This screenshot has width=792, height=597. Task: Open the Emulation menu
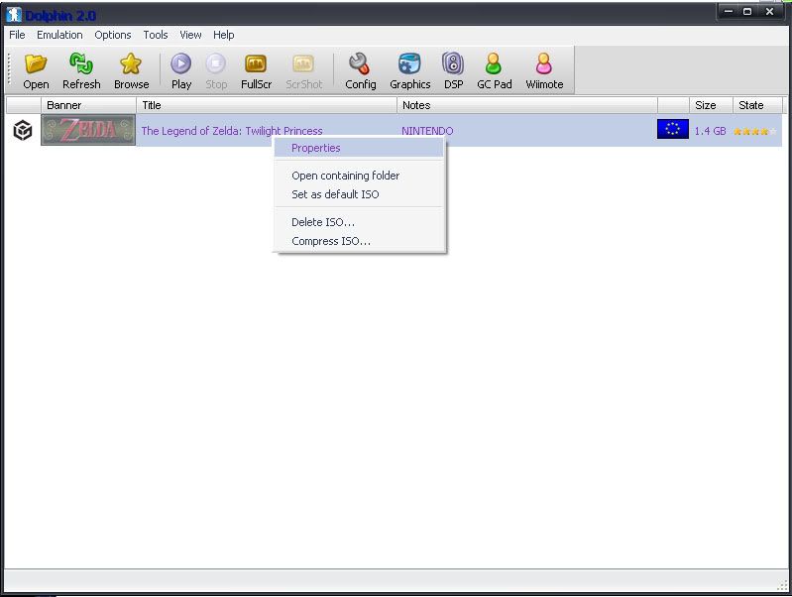pyautogui.click(x=59, y=35)
